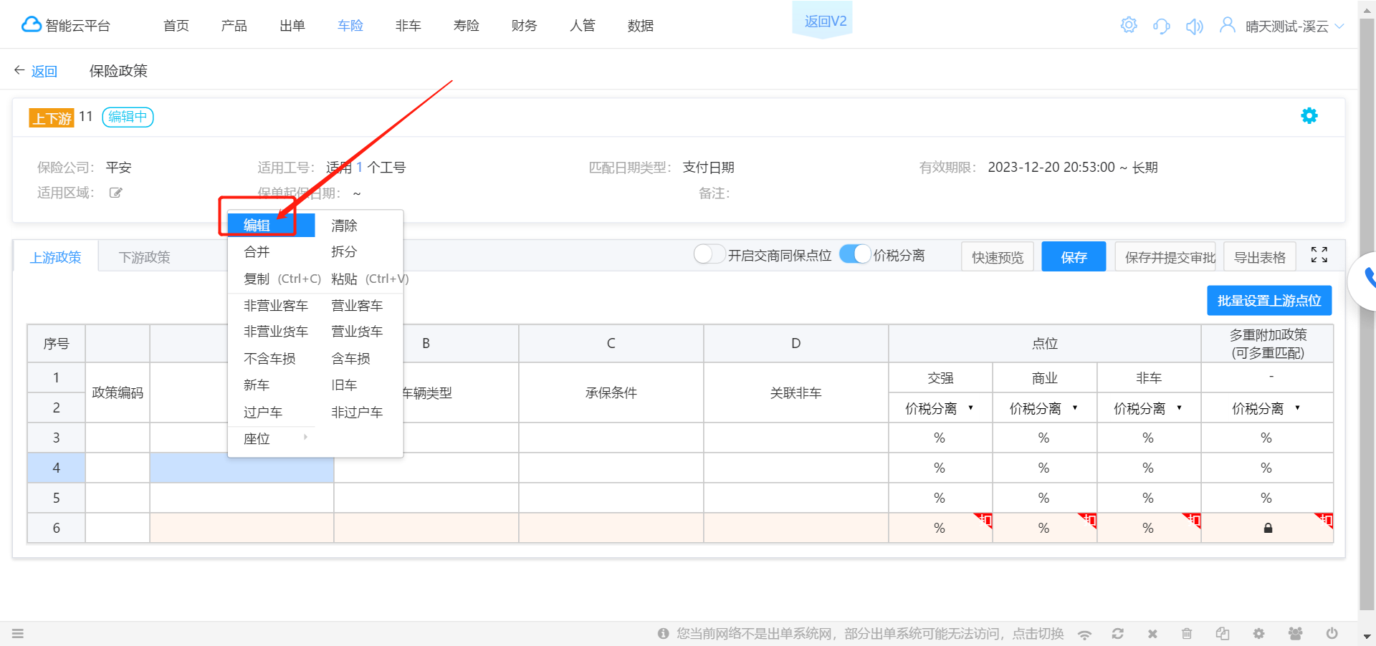
Task: Open the 财务 top navigation item
Action: point(524,26)
